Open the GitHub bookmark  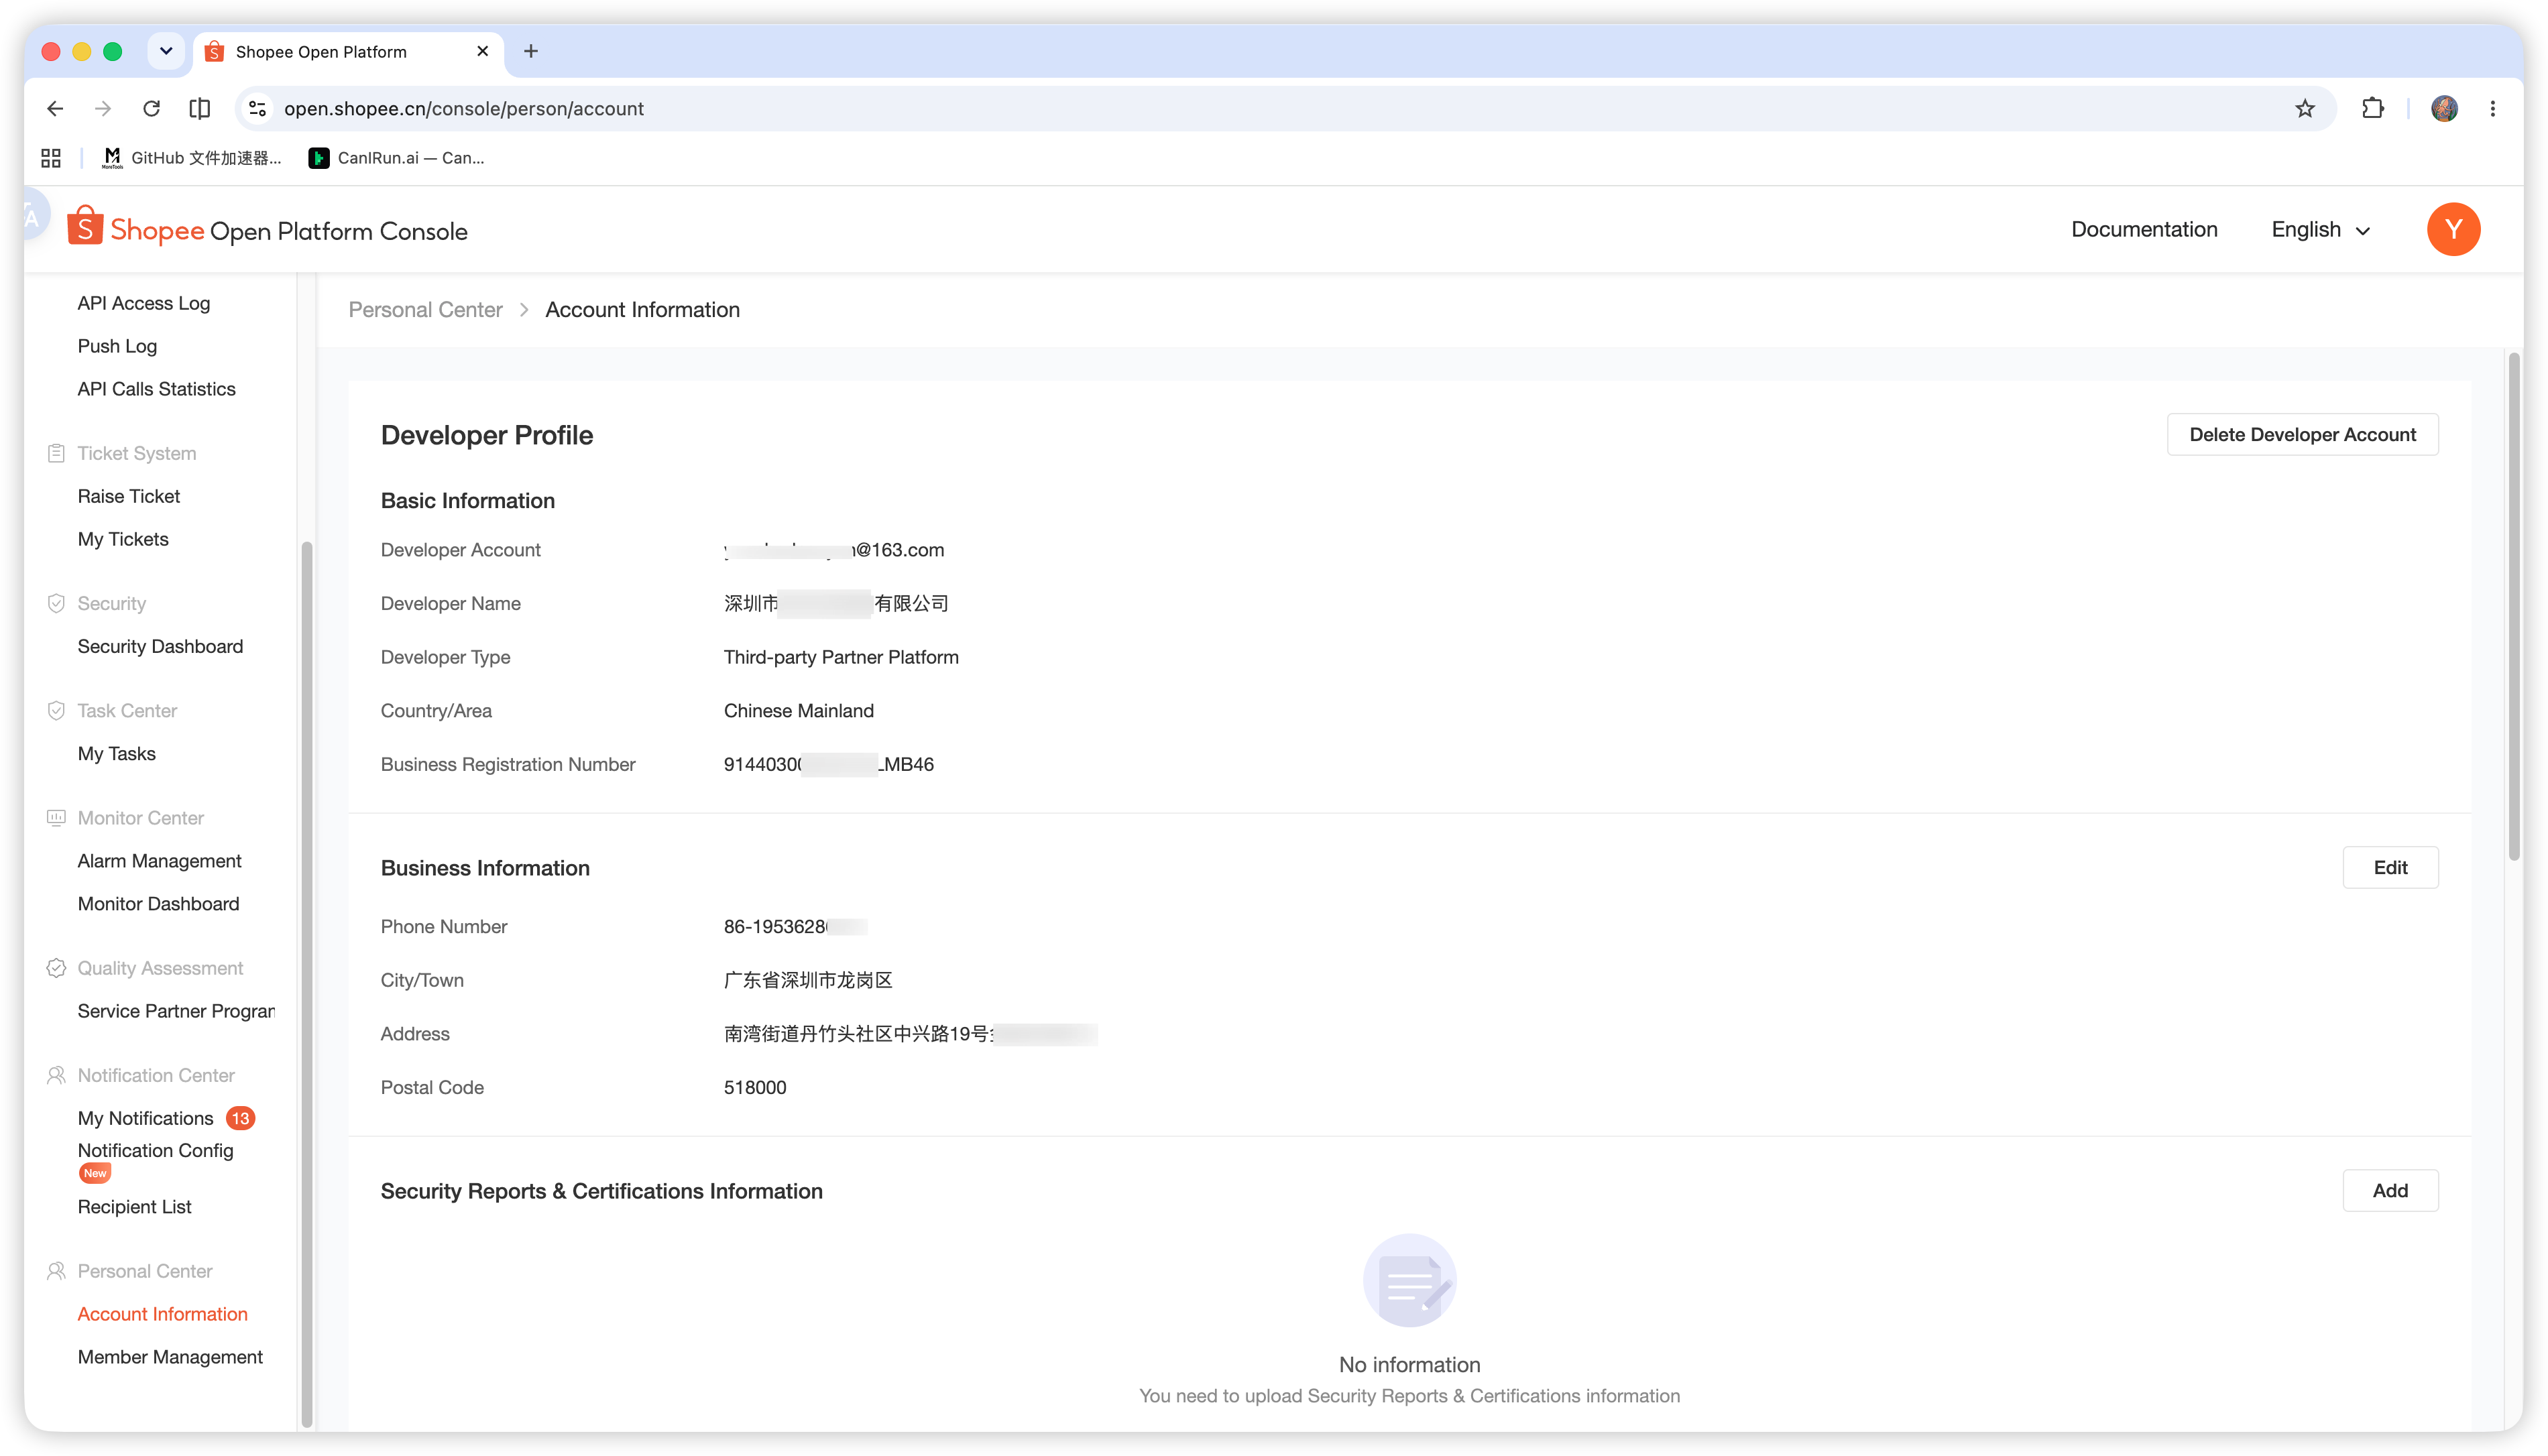(x=192, y=158)
